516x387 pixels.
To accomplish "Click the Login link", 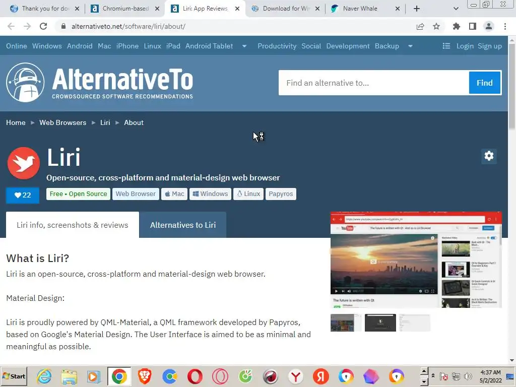I will (x=465, y=46).
